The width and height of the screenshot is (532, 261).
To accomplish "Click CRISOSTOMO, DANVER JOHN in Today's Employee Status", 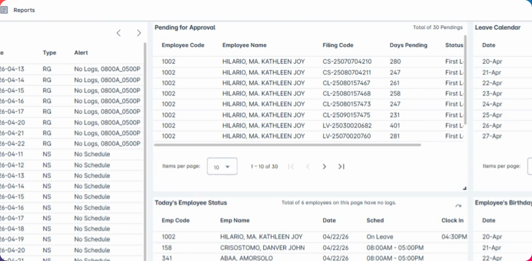I will click(x=262, y=248).
